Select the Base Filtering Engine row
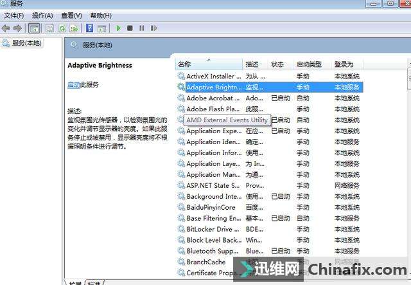 (270, 218)
